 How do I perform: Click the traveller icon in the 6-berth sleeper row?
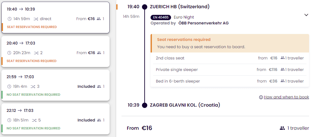[283, 81]
